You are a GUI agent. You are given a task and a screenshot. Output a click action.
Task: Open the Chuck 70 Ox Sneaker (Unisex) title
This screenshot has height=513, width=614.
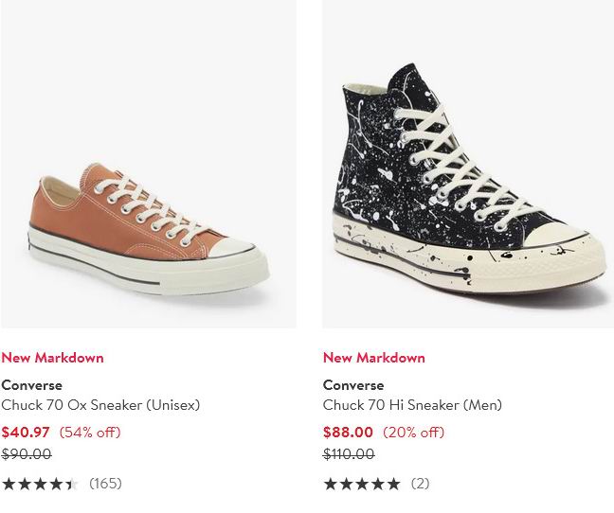[100, 405]
